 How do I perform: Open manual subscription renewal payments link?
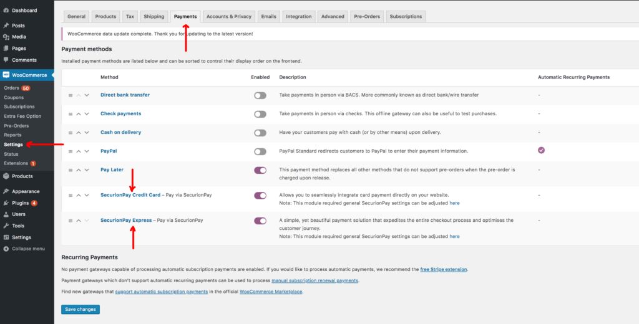(315, 280)
